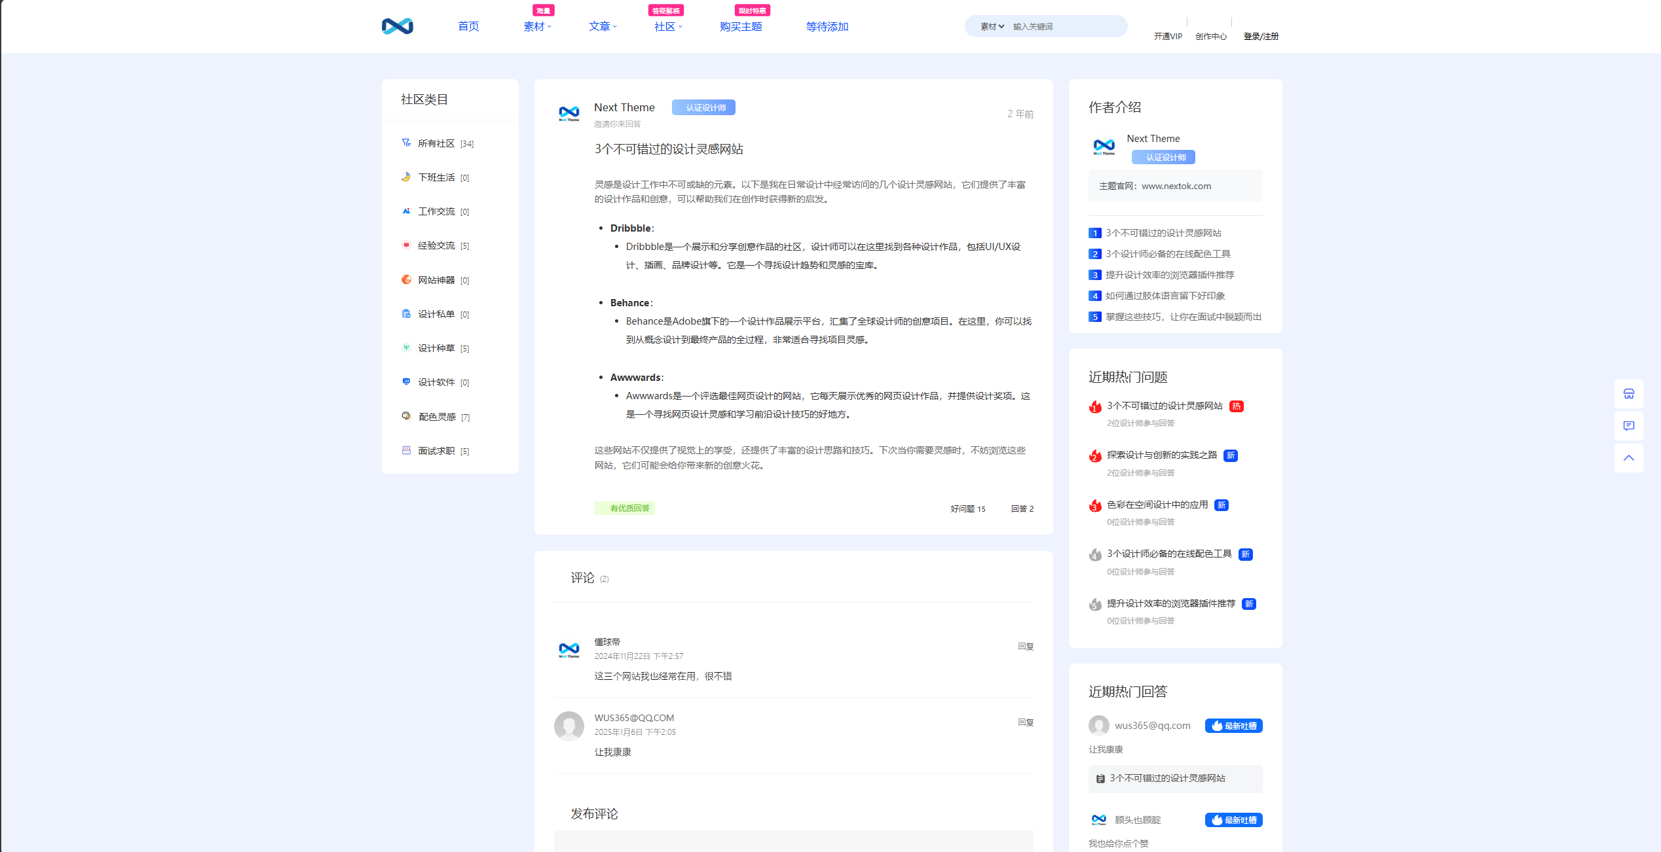
Task: Click 回答 2 counter
Action: 1022,508
